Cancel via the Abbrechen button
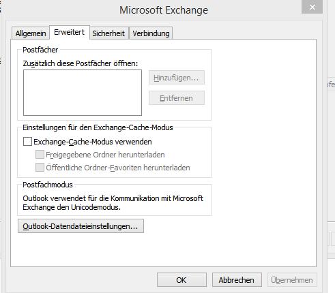 (x=237, y=280)
